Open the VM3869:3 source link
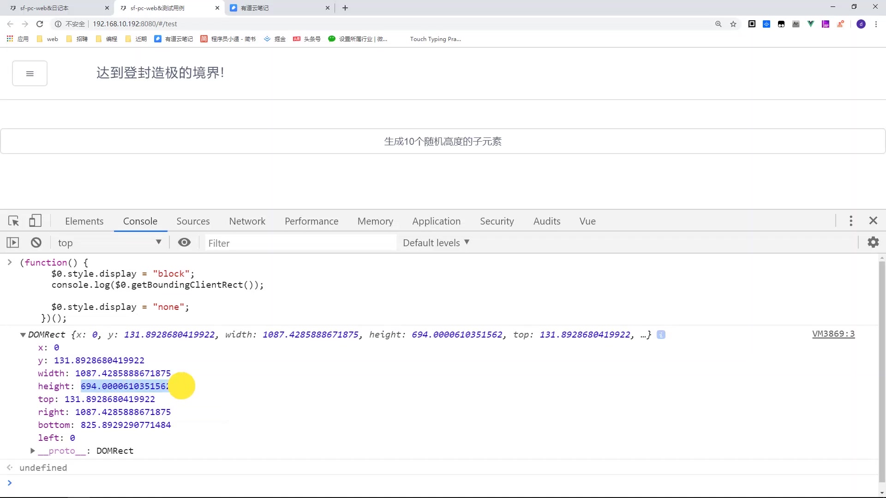The height and width of the screenshot is (498, 886). (833, 334)
